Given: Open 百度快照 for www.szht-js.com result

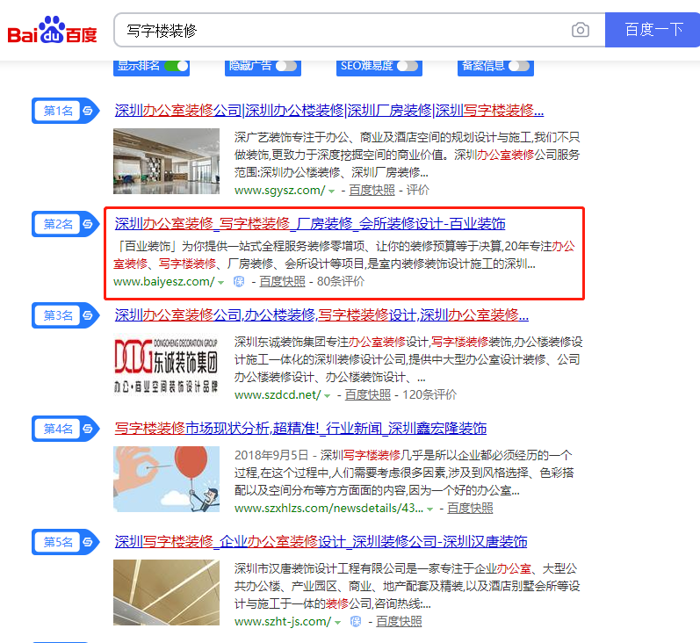Looking at the screenshot, I should click(x=399, y=622).
